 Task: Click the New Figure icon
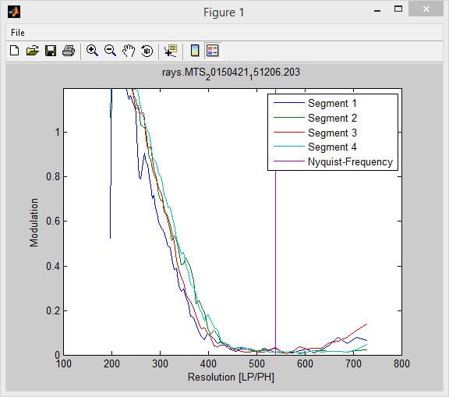click(14, 51)
